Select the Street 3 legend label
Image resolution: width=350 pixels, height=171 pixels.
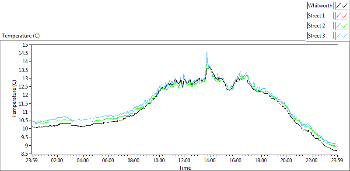[x=320, y=36]
